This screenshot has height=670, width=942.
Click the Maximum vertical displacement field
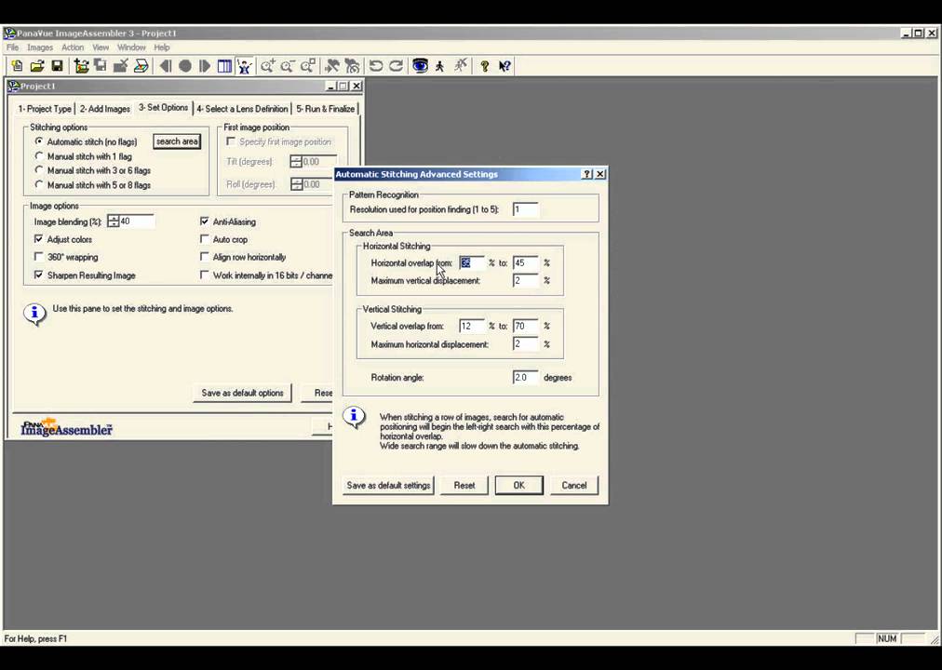(x=526, y=280)
